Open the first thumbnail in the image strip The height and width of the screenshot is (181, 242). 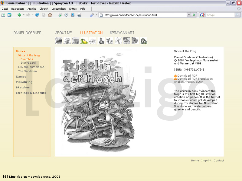click(59, 41)
